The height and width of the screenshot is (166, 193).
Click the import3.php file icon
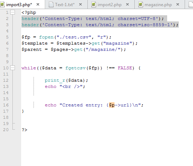pyautogui.click(x=2, y=4)
